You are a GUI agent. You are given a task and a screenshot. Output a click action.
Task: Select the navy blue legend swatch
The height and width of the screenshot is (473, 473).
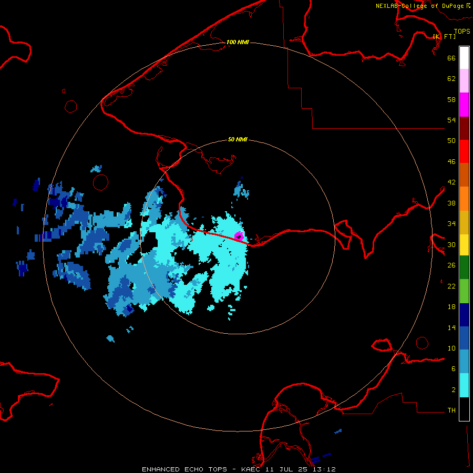464,315
